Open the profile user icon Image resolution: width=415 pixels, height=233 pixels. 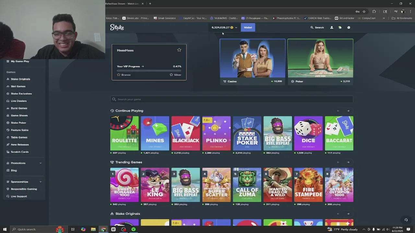[331, 28]
